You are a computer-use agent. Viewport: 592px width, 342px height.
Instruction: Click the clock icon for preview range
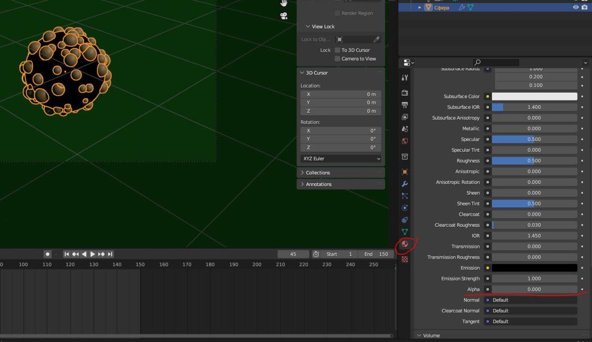point(316,254)
